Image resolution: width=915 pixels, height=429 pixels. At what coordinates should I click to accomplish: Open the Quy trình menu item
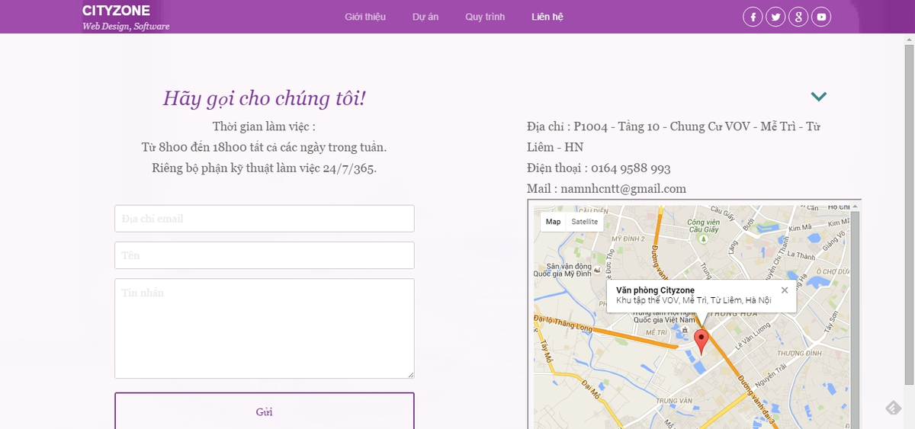[x=485, y=17]
